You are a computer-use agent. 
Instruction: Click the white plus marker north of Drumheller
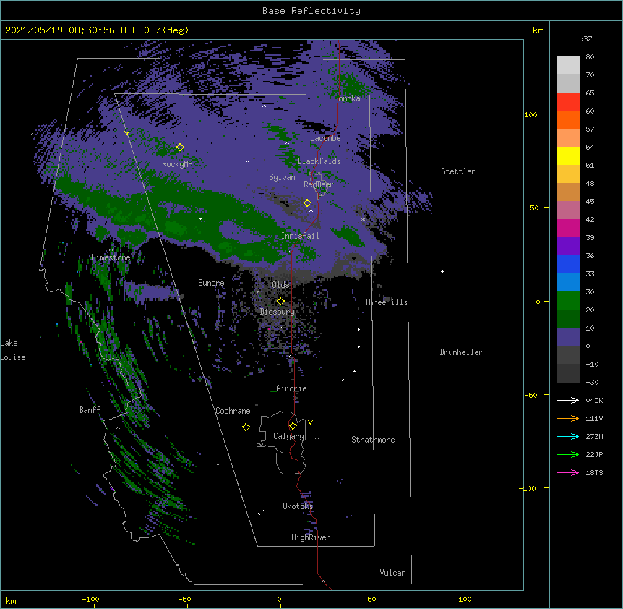(x=442, y=271)
